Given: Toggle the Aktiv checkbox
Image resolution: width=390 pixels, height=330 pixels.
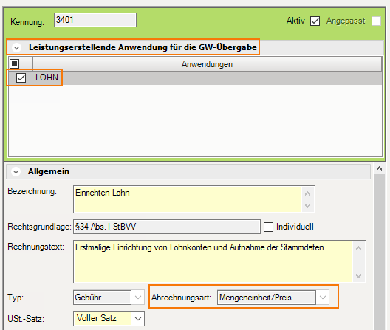Looking at the screenshot, I should pyautogui.click(x=315, y=21).
